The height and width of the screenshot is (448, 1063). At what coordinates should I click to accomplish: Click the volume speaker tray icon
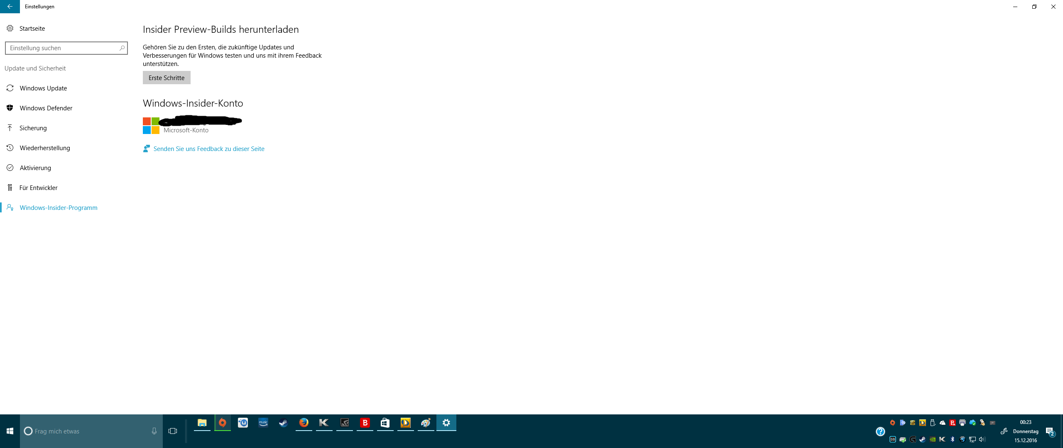pyautogui.click(x=982, y=439)
